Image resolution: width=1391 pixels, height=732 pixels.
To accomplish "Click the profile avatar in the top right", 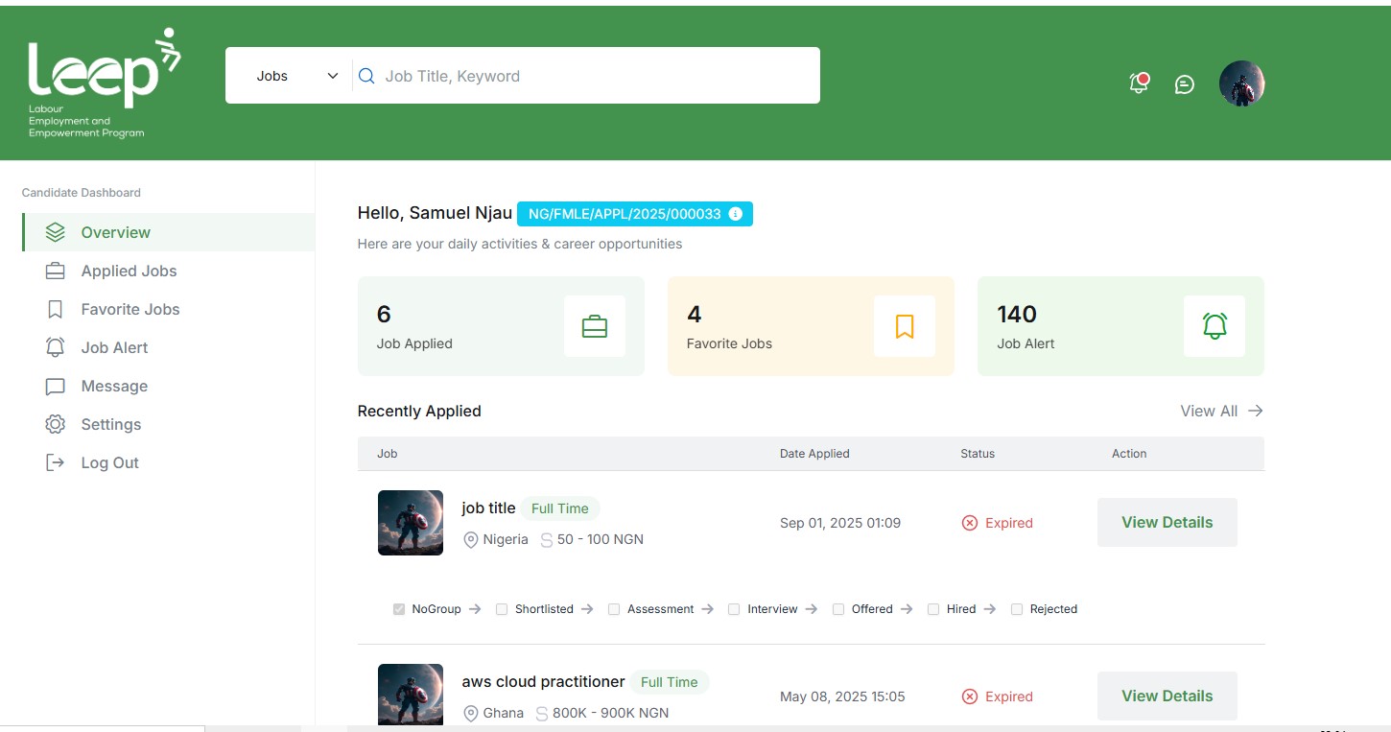I will (1241, 83).
